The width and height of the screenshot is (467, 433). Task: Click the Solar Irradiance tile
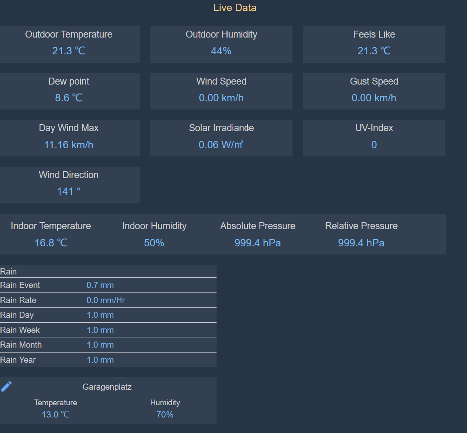coord(221,138)
